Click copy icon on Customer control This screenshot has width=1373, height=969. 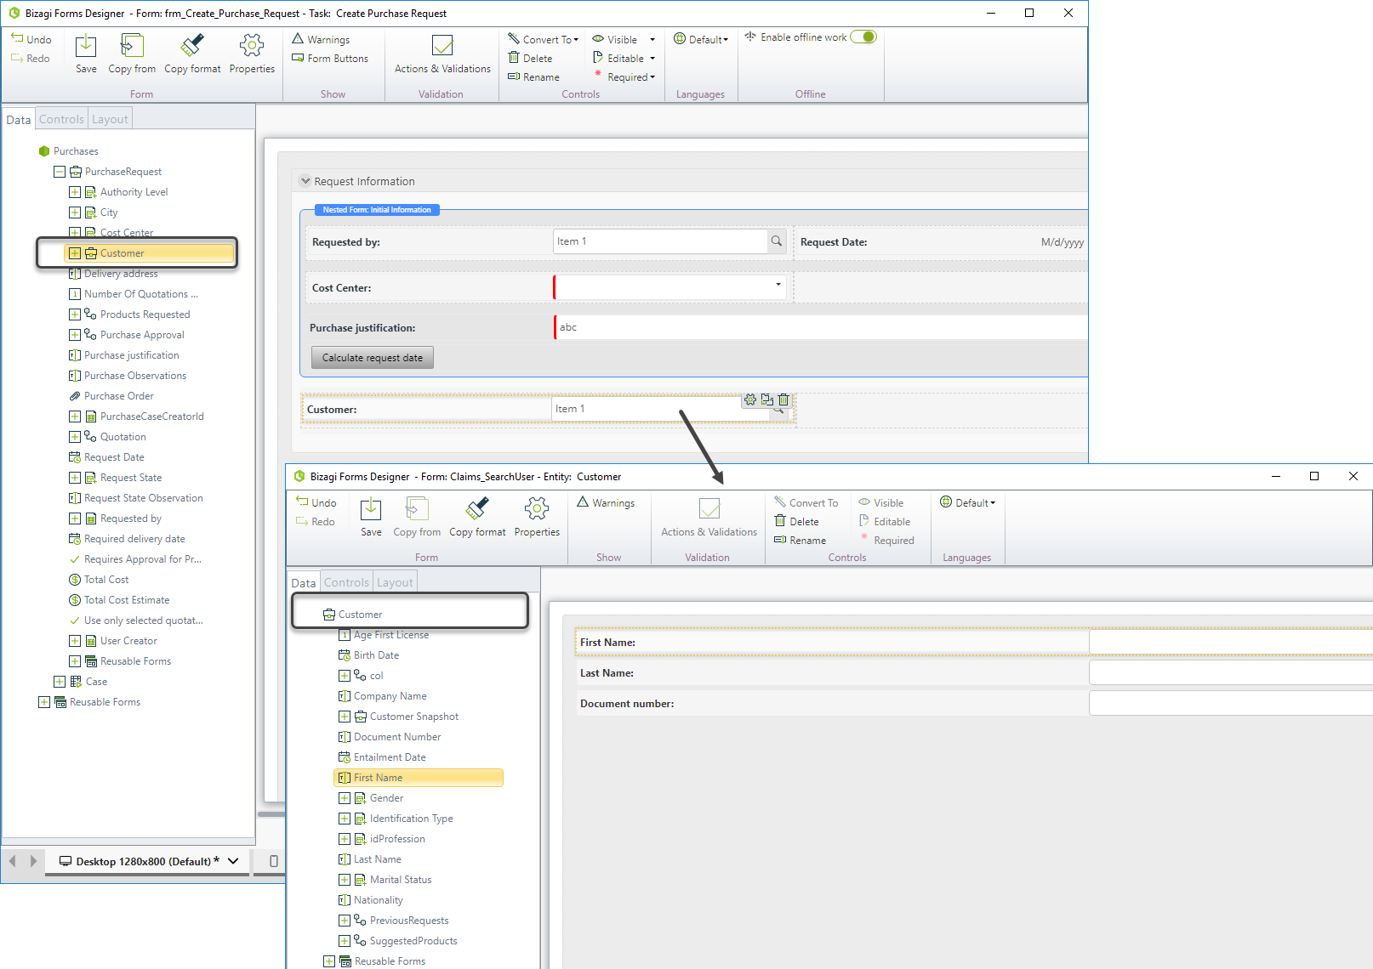pyautogui.click(x=767, y=399)
